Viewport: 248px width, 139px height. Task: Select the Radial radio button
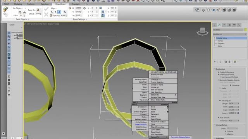tap(220, 88)
